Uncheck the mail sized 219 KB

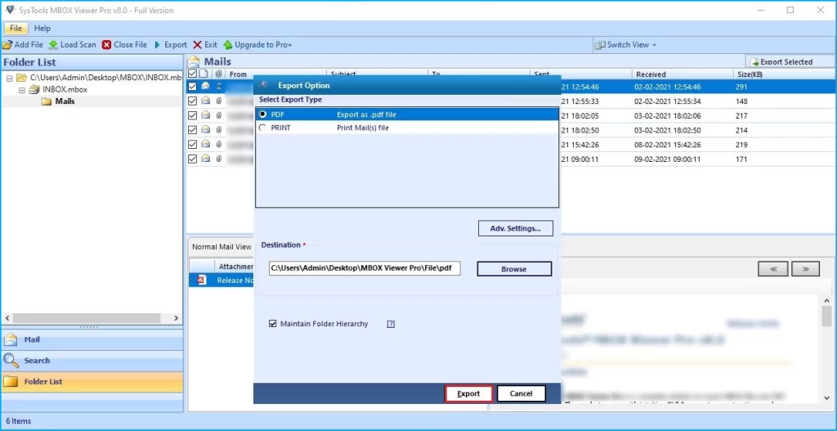tap(193, 144)
